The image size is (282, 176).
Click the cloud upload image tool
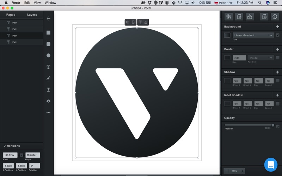pyautogui.click(x=48, y=101)
